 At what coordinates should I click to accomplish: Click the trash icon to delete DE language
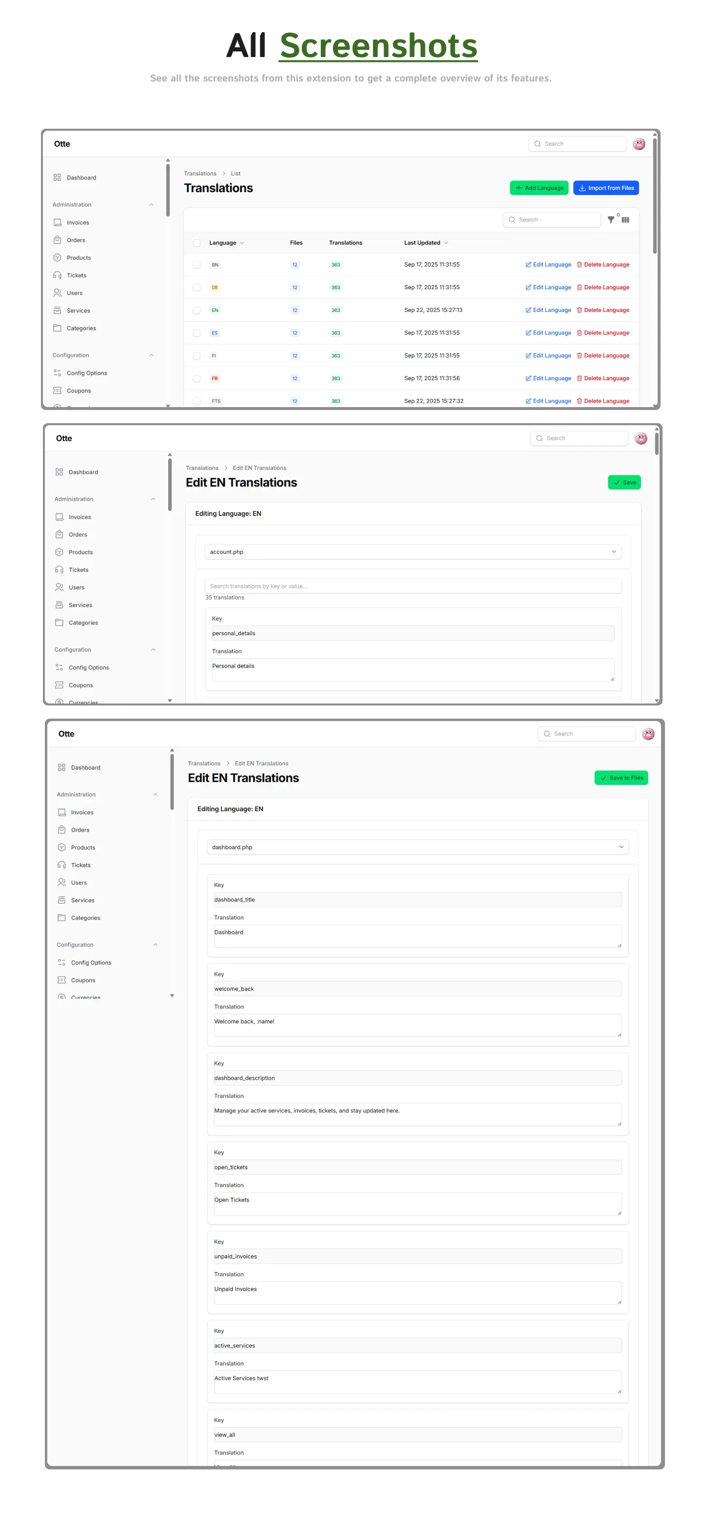coord(579,288)
